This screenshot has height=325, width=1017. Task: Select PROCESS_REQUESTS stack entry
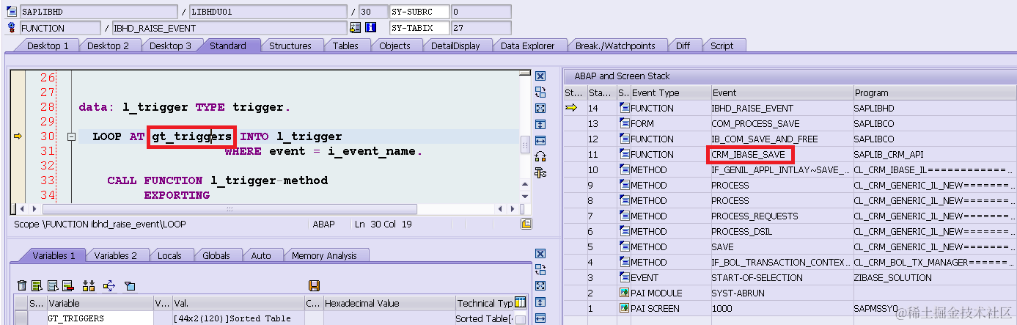tap(755, 216)
